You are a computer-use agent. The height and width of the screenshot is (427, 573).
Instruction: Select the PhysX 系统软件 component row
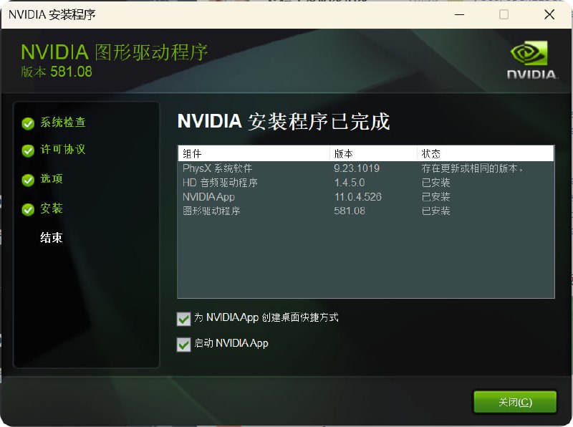pyautogui.click(x=286, y=169)
